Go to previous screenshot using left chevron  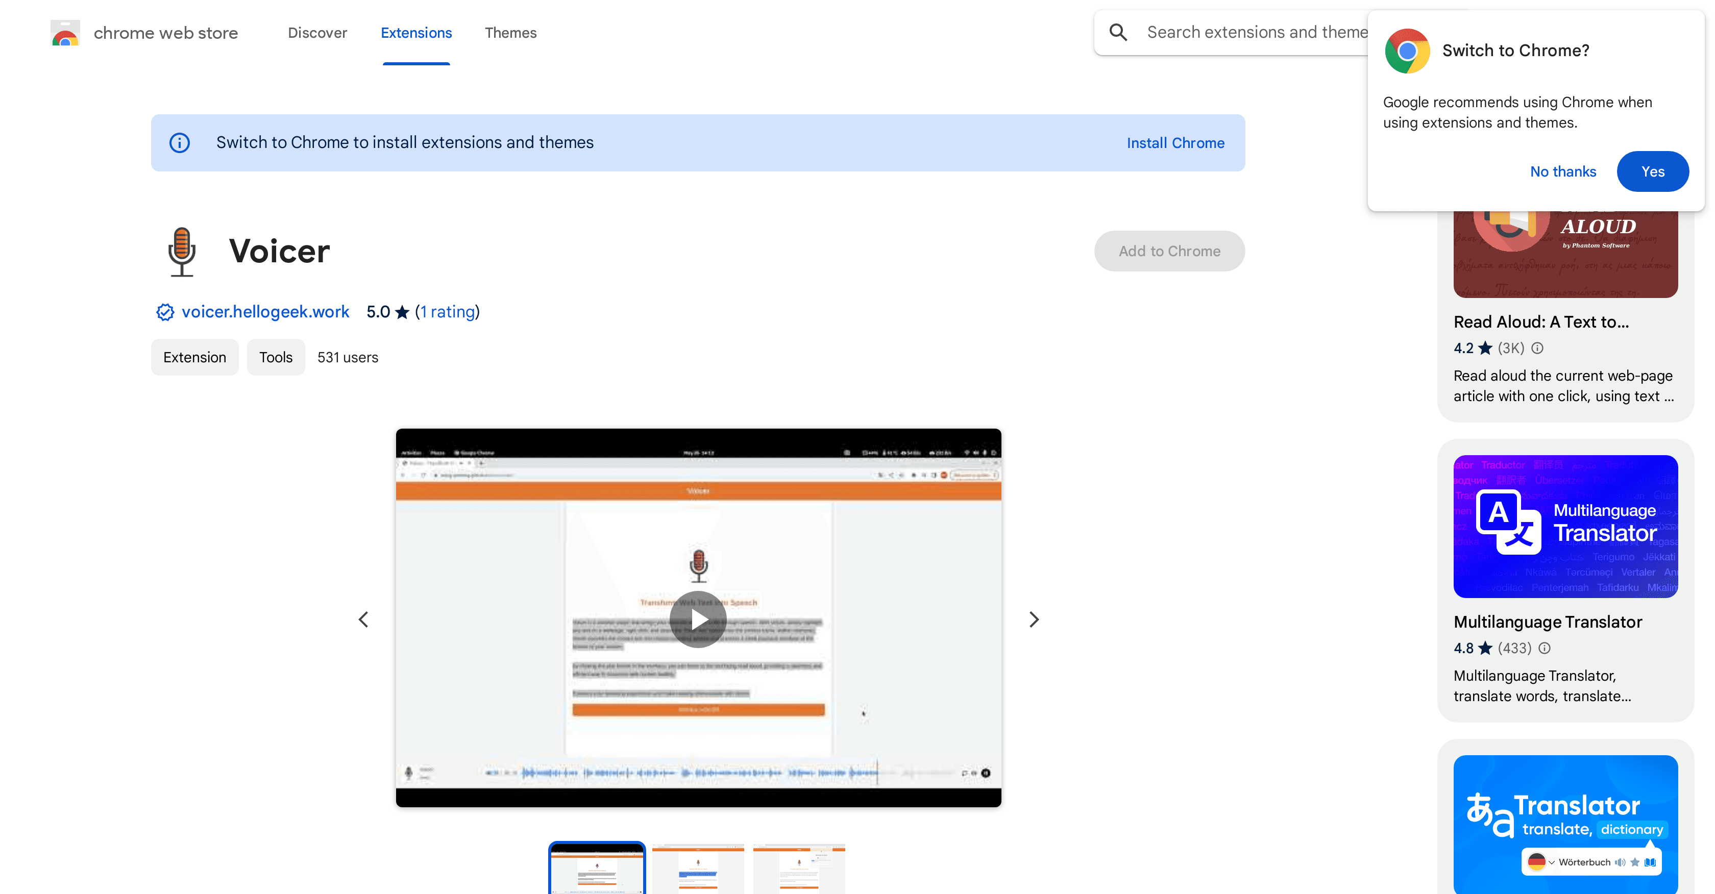pos(363,619)
